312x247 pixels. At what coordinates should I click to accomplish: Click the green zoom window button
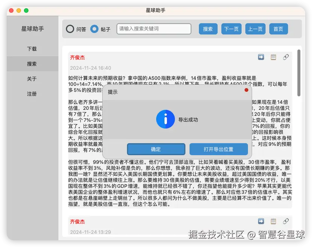click(x=26, y=10)
